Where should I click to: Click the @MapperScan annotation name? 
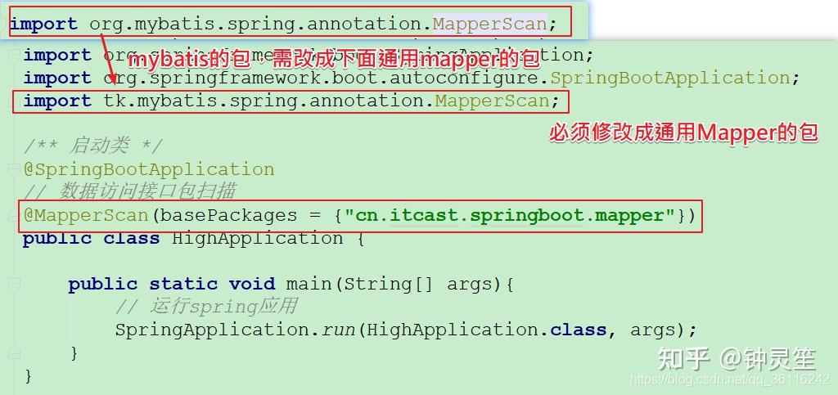click(85, 216)
